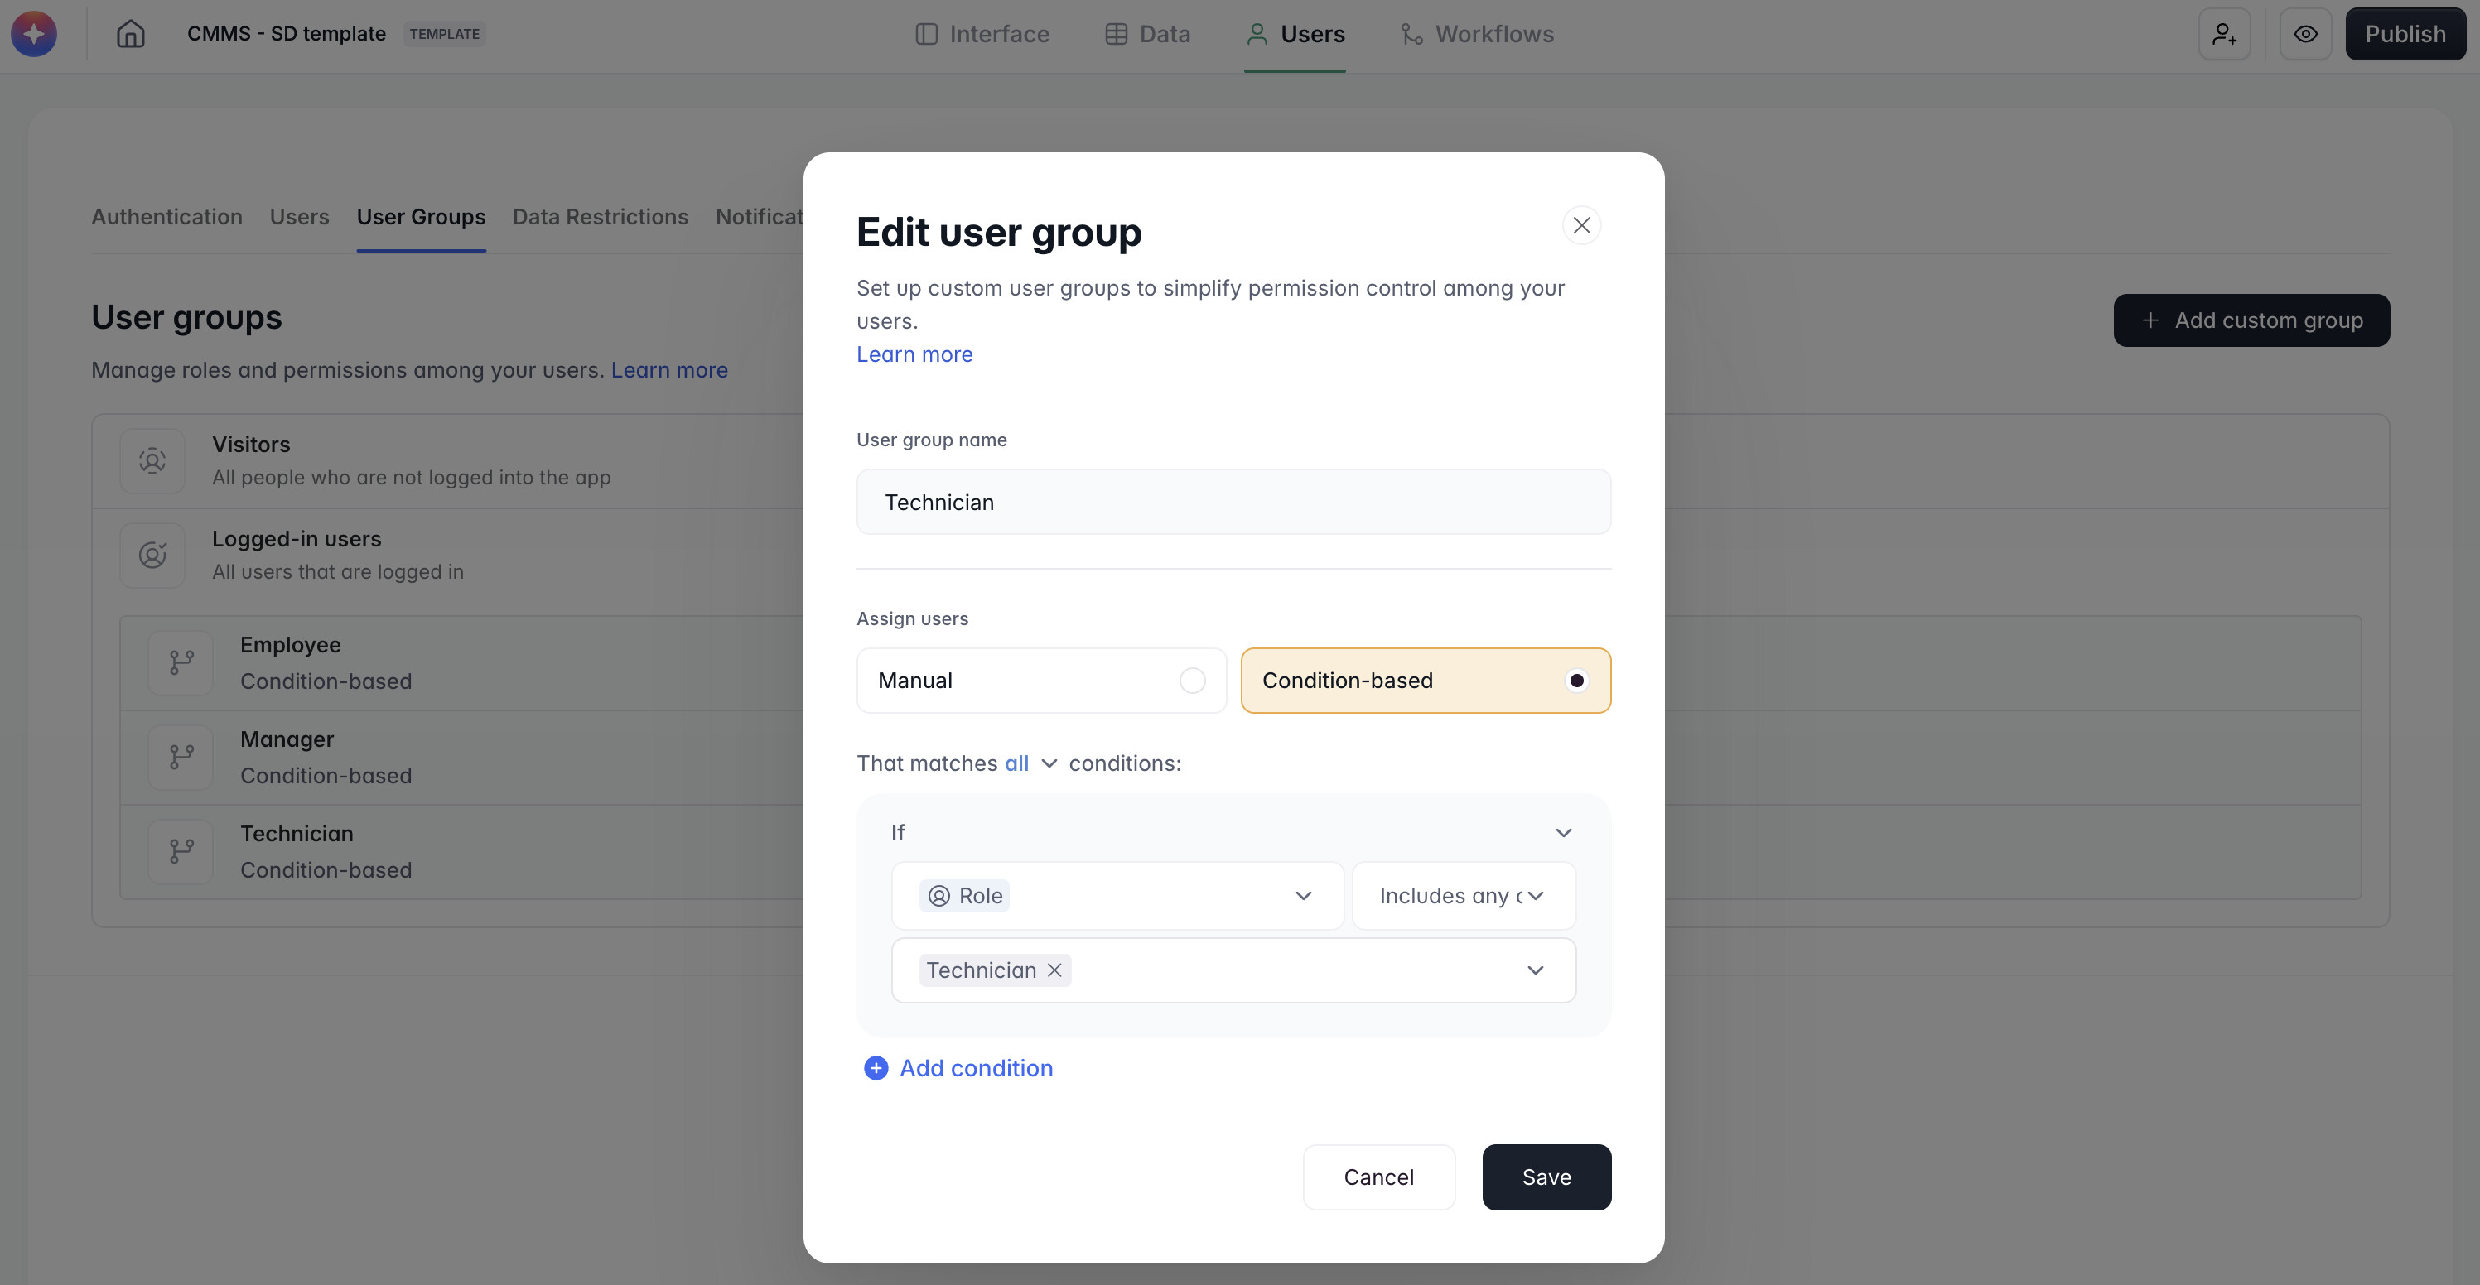
Task: Select the Condition-based assign option
Action: pos(1425,681)
